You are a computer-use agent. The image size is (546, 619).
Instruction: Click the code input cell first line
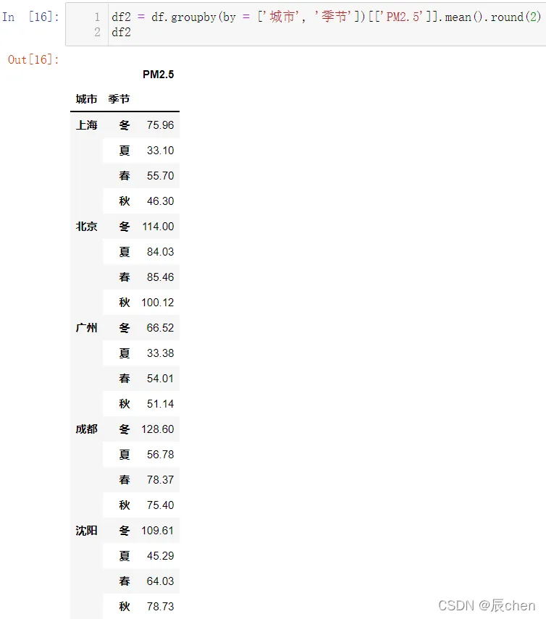tap(326, 17)
